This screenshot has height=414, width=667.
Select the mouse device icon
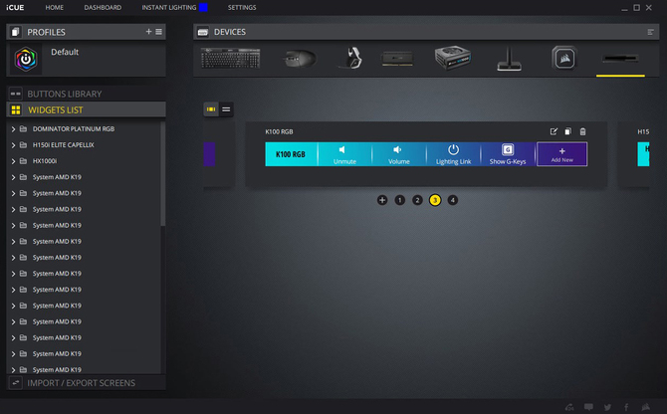coord(300,59)
